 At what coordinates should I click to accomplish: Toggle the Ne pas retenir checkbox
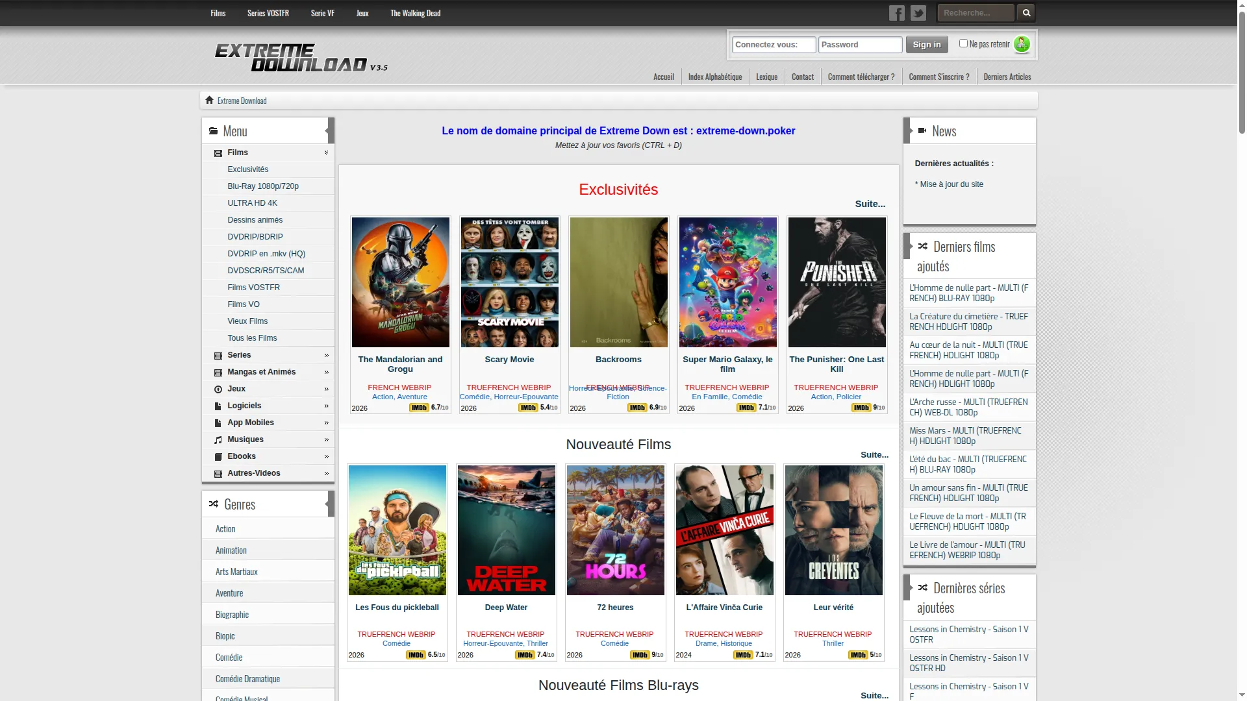(x=963, y=43)
